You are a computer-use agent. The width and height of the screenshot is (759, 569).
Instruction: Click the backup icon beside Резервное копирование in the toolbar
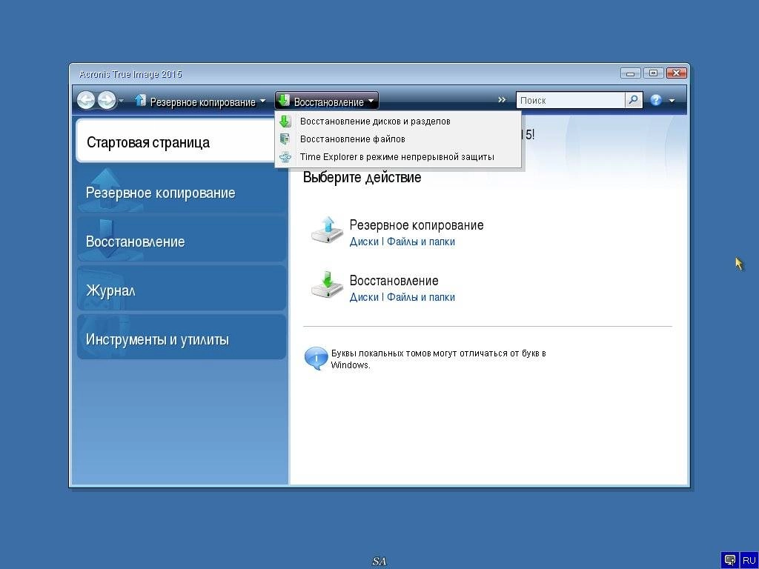(140, 100)
